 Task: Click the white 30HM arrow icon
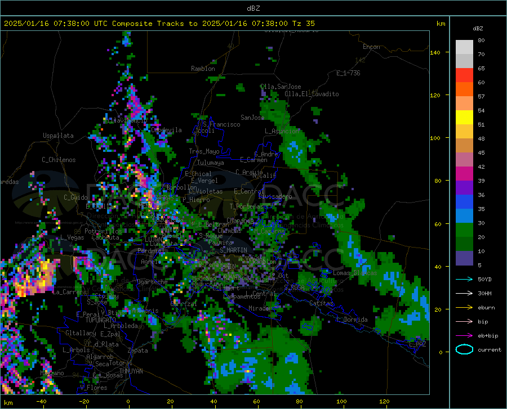pyautogui.click(x=464, y=294)
